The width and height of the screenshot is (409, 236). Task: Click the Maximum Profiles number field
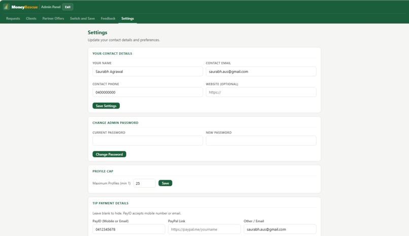click(x=145, y=183)
